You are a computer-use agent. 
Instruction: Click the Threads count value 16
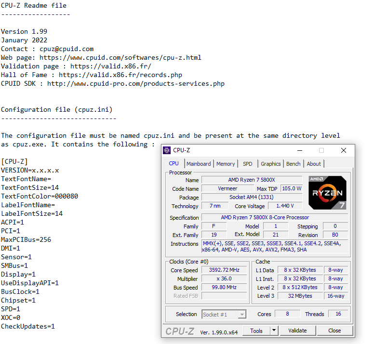[338, 314]
